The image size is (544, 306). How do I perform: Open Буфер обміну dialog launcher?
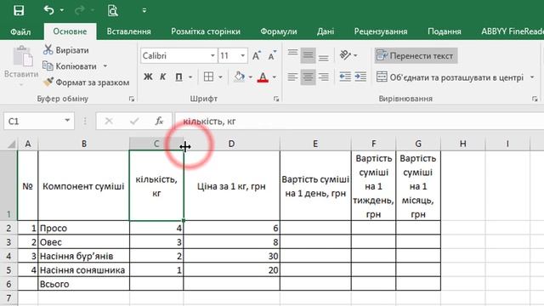coord(132,99)
